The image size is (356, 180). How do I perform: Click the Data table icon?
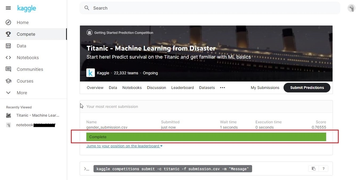(x=8, y=46)
